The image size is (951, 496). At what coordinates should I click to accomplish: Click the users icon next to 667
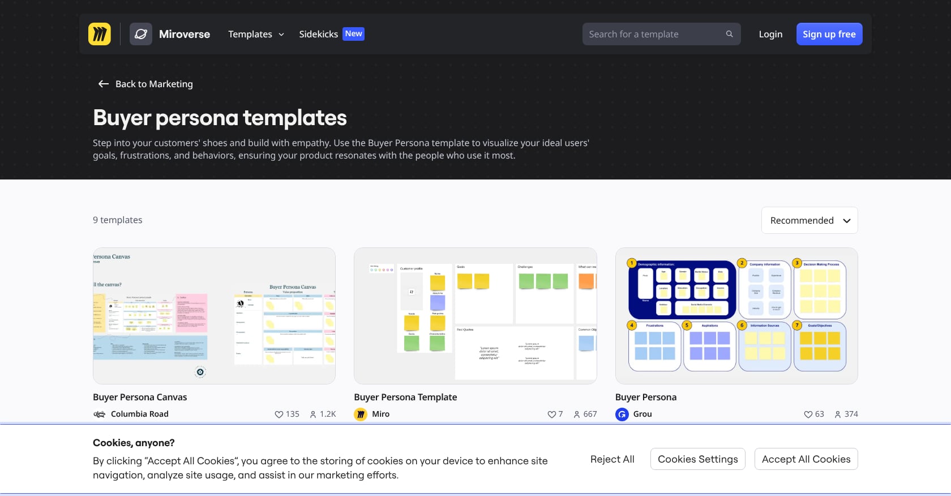tap(577, 414)
